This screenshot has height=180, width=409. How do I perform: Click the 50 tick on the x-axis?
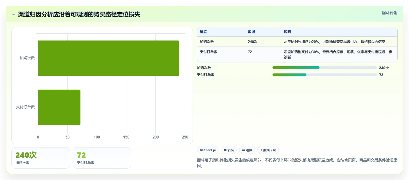click(67, 137)
